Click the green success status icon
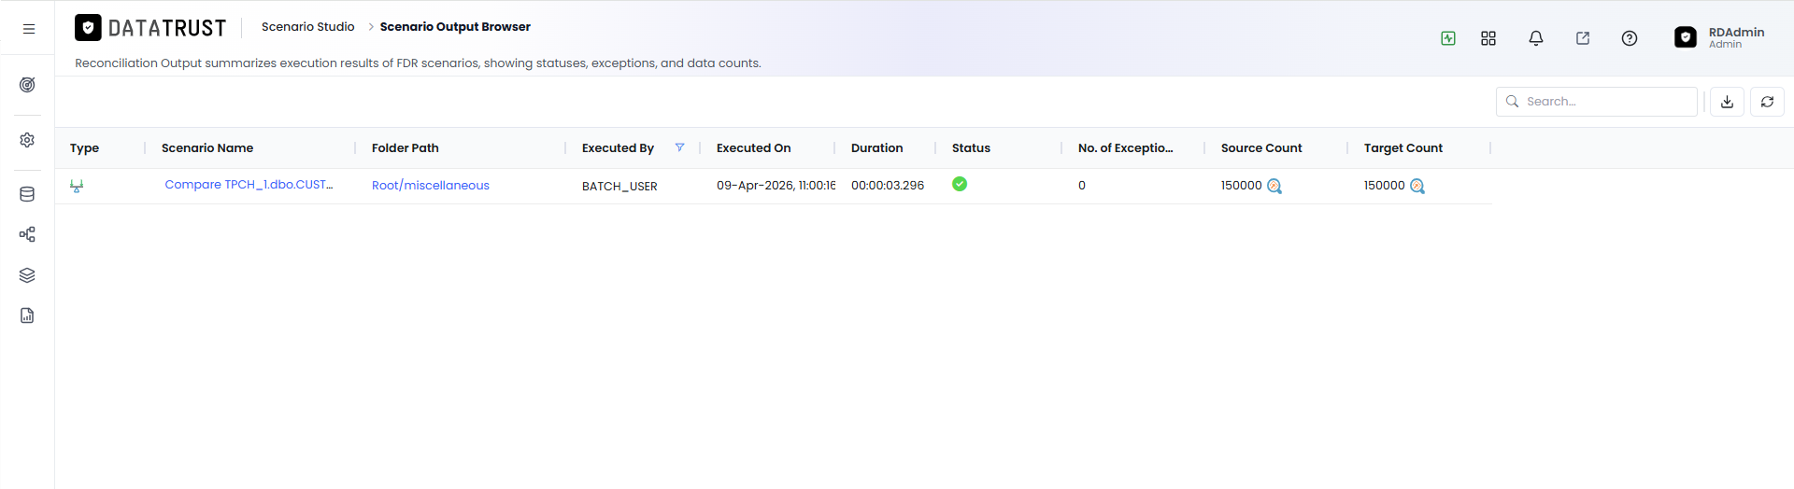1794x489 pixels. 960,184
